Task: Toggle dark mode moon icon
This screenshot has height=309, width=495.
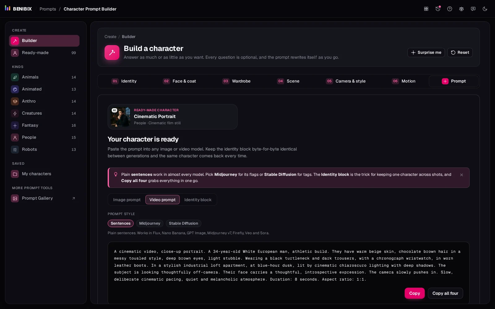Action: point(485,9)
